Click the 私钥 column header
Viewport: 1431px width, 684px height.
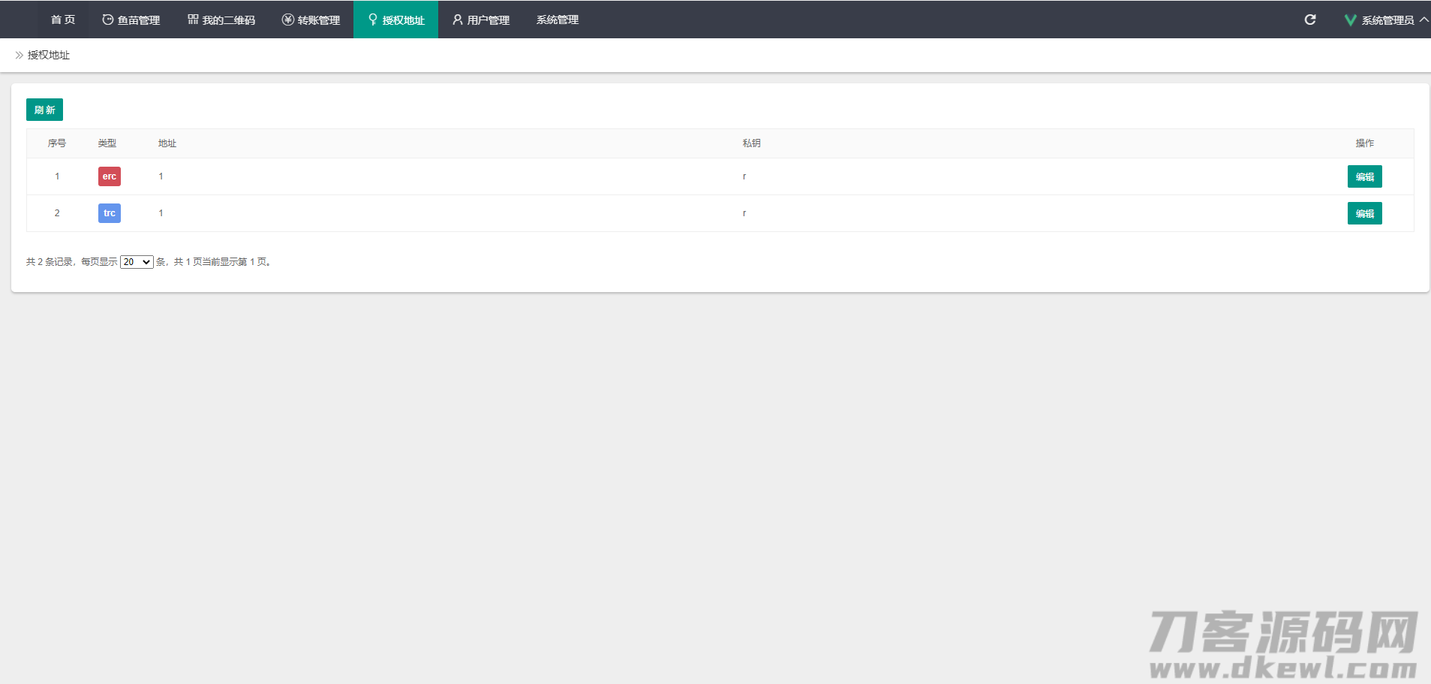(x=751, y=143)
